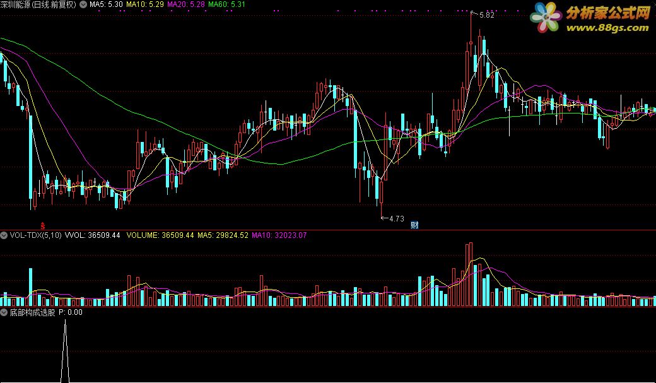
Task: Open the 底部构成选股 indicator dropdown arrow
Action: click(4, 312)
